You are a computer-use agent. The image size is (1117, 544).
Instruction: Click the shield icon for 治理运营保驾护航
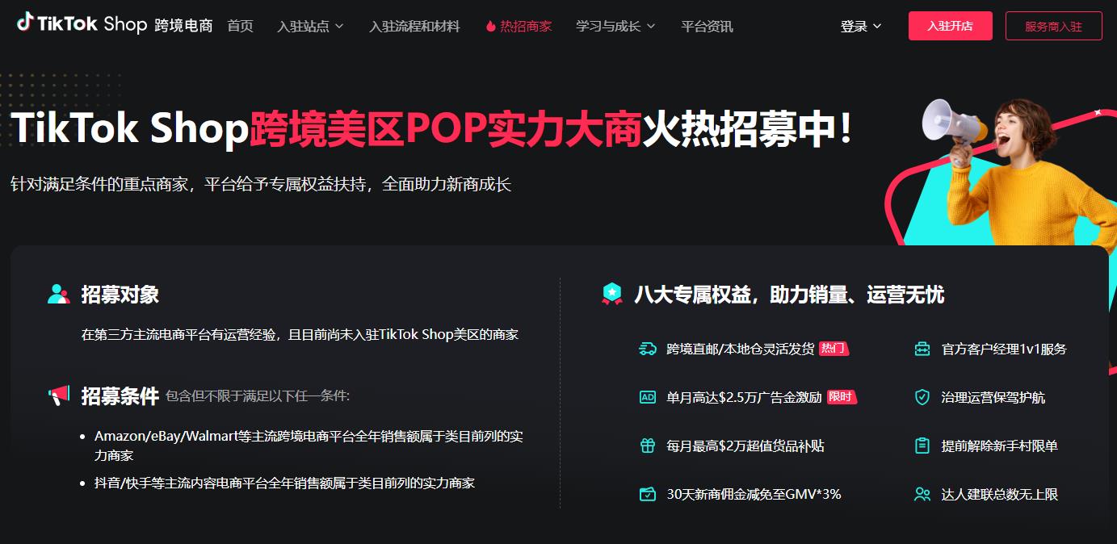(x=922, y=397)
